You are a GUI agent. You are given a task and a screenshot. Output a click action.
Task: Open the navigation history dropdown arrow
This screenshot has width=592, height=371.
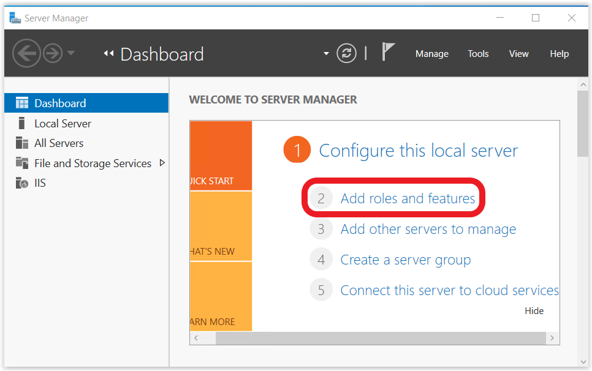[70, 53]
